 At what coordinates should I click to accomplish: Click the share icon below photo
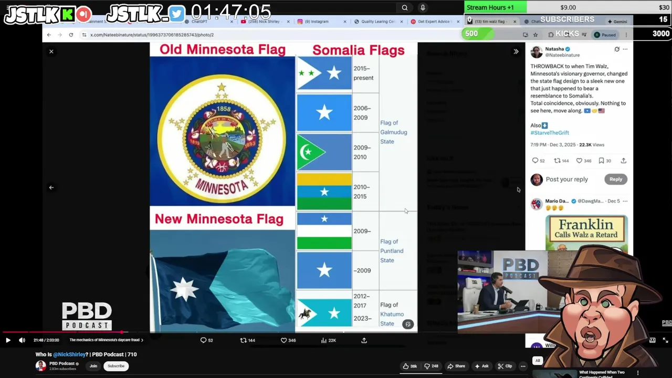point(364,340)
